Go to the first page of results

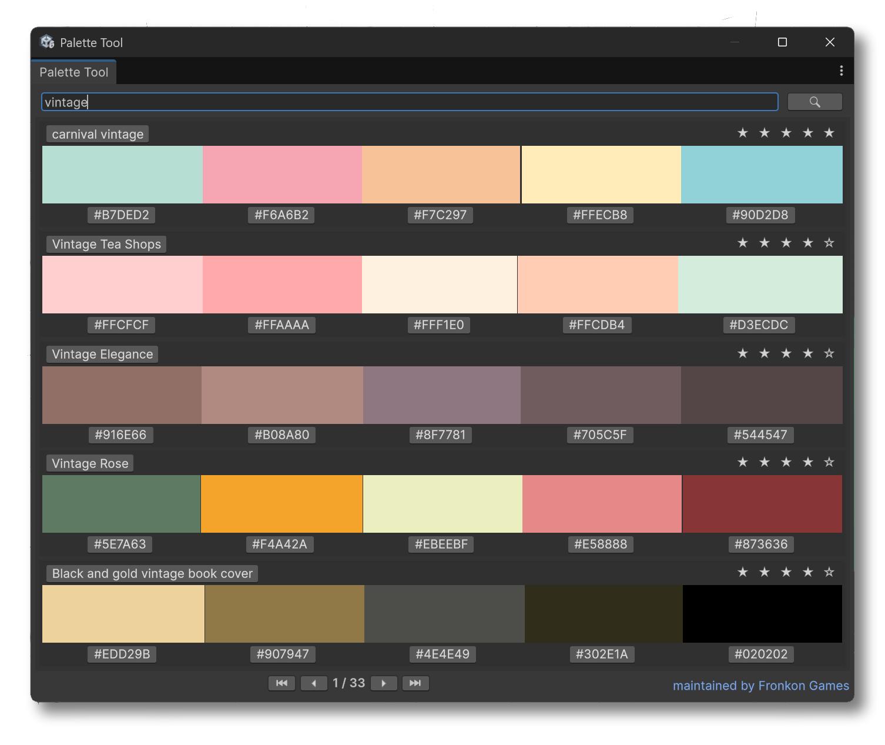click(281, 683)
